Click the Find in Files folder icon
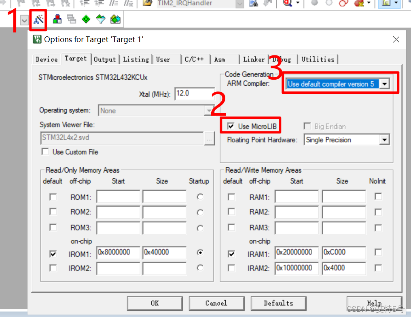The height and width of the screenshot is (317, 411). [147, 3]
